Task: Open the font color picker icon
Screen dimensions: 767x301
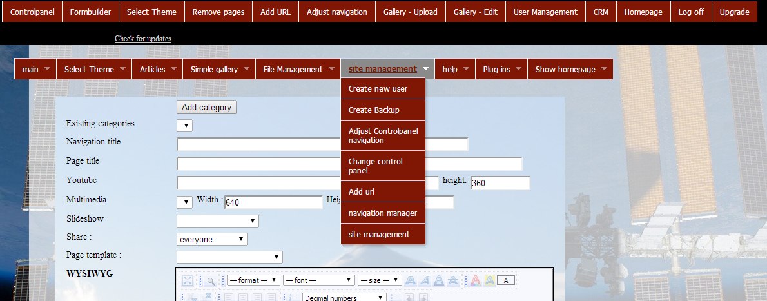Action: click(x=475, y=280)
